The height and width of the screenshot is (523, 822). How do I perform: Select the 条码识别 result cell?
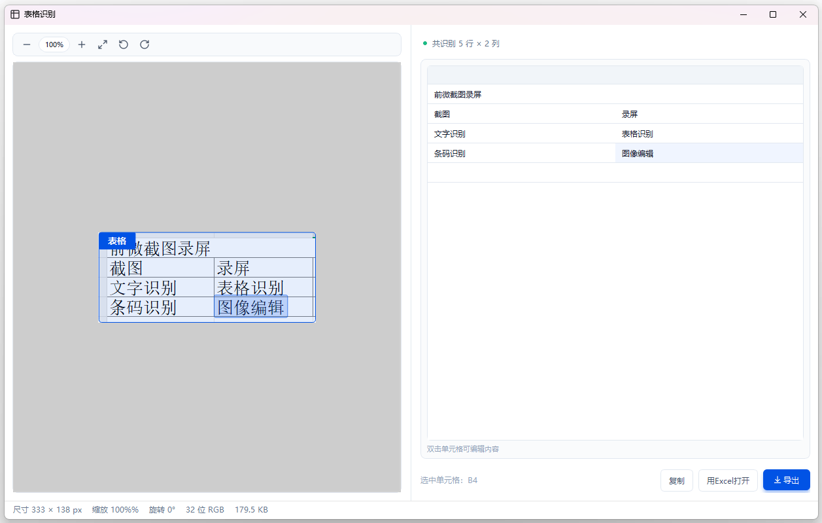[521, 153]
